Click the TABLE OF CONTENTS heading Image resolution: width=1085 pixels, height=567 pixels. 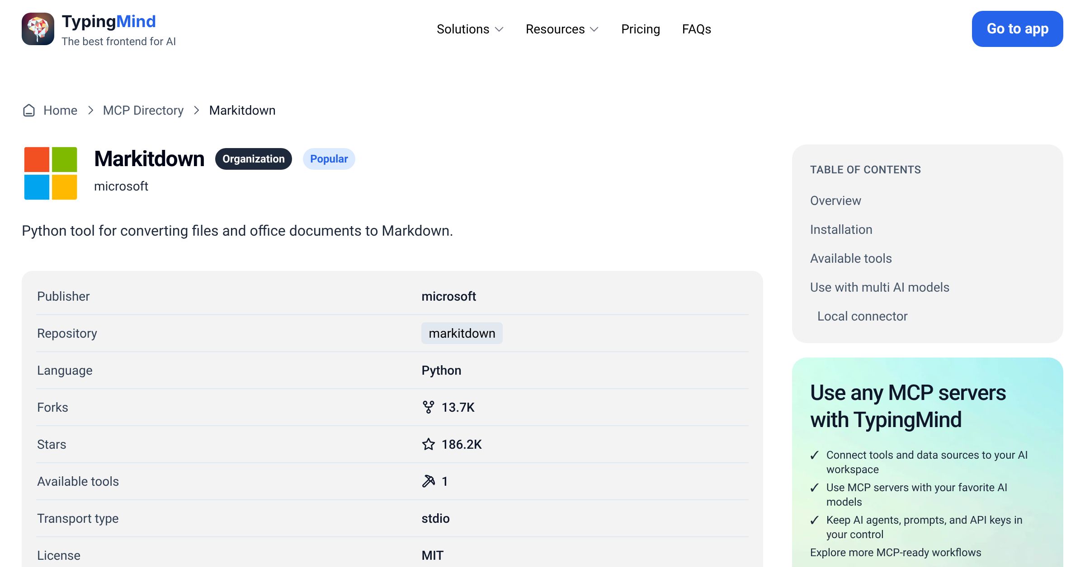pos(865,170)
